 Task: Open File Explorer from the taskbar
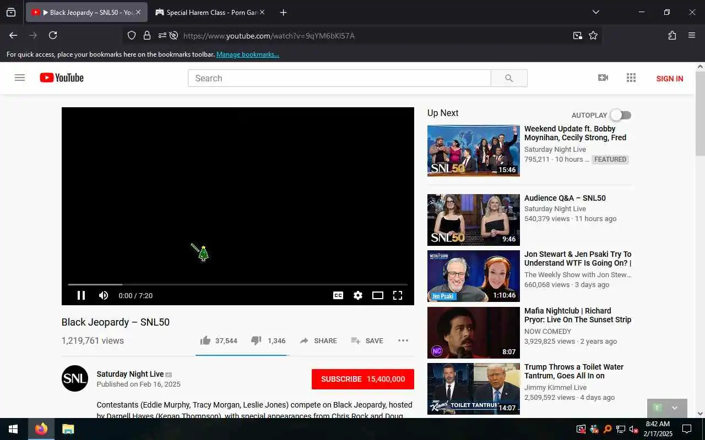tap(68, 429)
